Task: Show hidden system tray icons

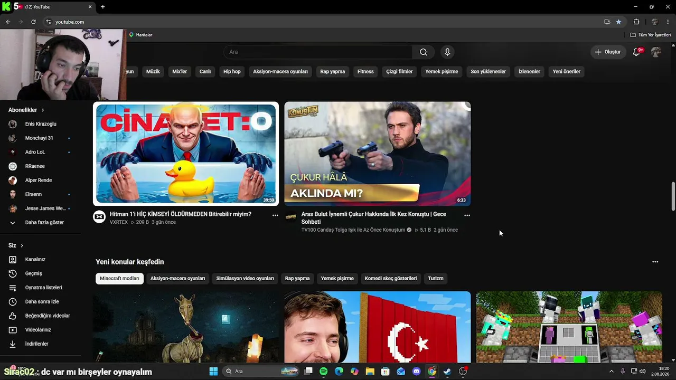Action: tap(612, 372)
